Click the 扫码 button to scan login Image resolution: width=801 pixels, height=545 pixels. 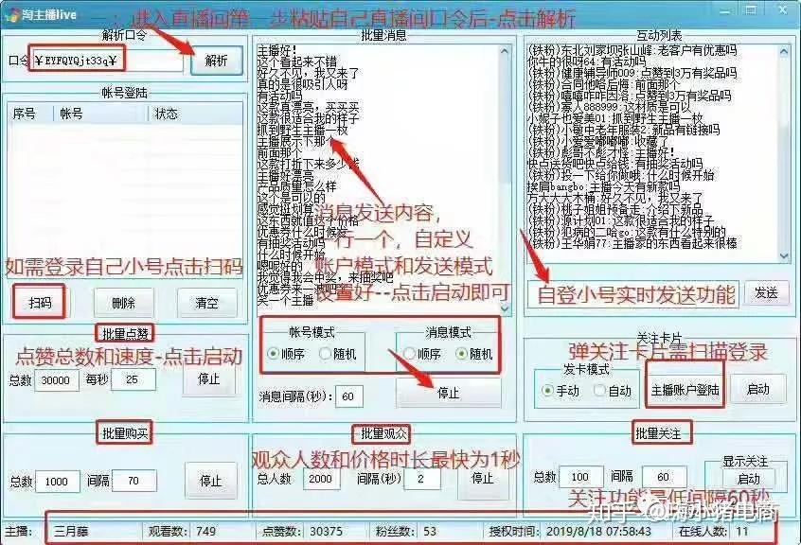coord(40,303)
